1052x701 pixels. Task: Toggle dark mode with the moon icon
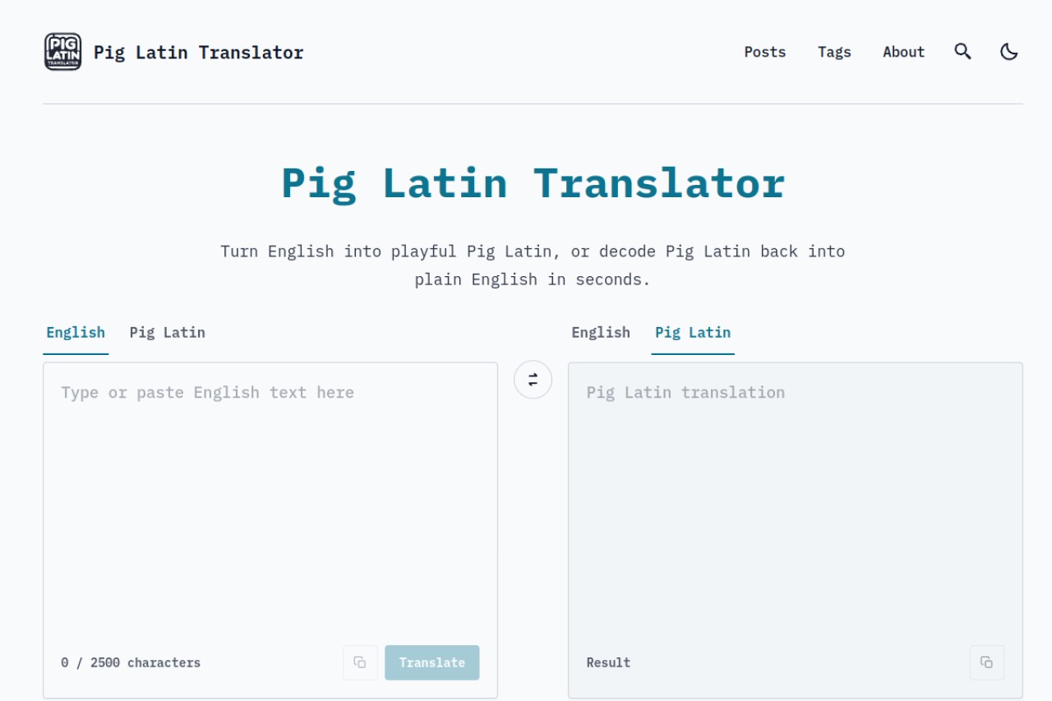click(x=1009, y=52)
